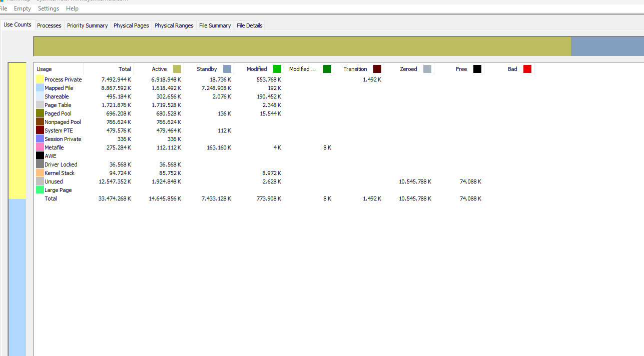644x356 pixels.
Task: Click the active segment of the memory bar
Action: pos(302,46)
